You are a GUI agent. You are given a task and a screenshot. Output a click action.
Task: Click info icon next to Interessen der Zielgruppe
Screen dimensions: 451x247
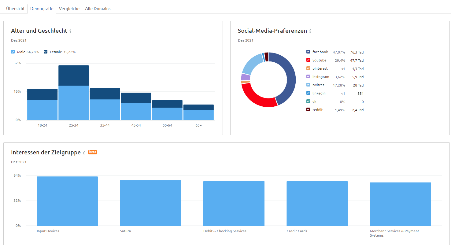click(x=84, y=153)
